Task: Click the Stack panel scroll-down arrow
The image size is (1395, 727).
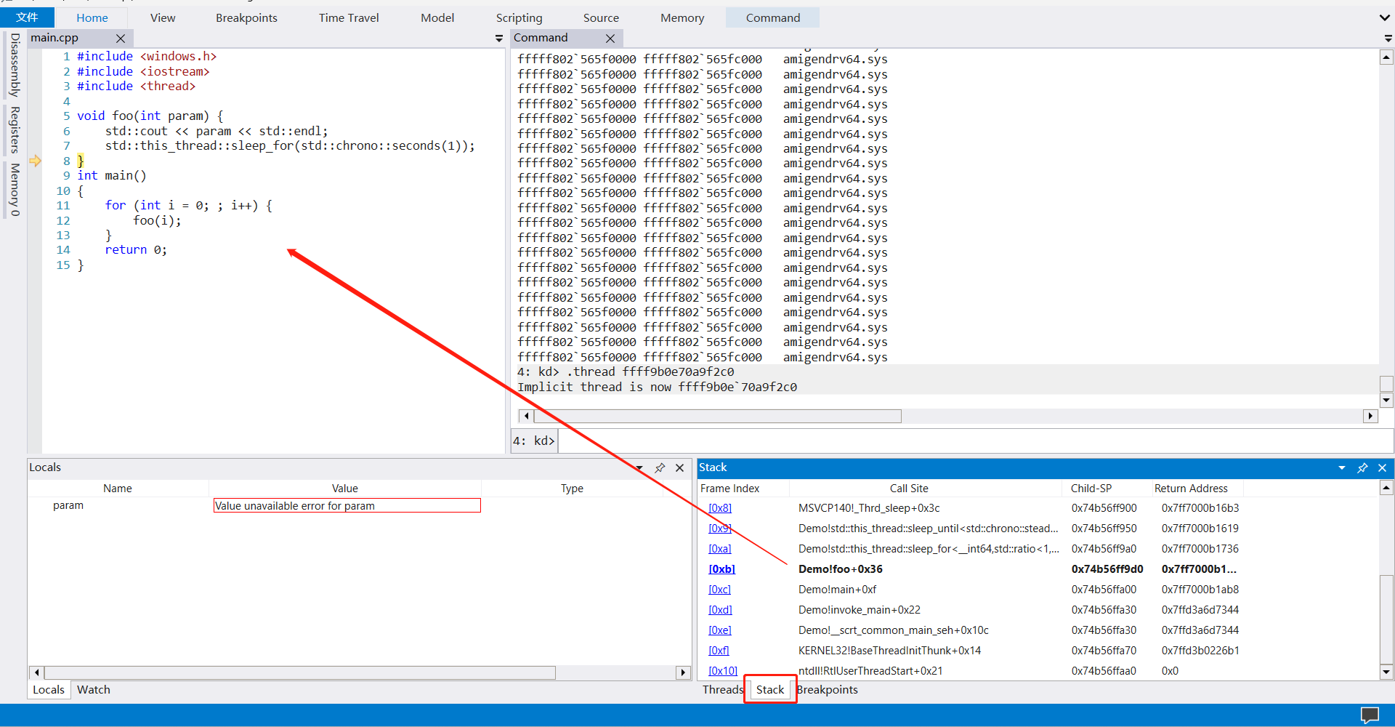Action: pyautogui.click(x=1386, y=672)
